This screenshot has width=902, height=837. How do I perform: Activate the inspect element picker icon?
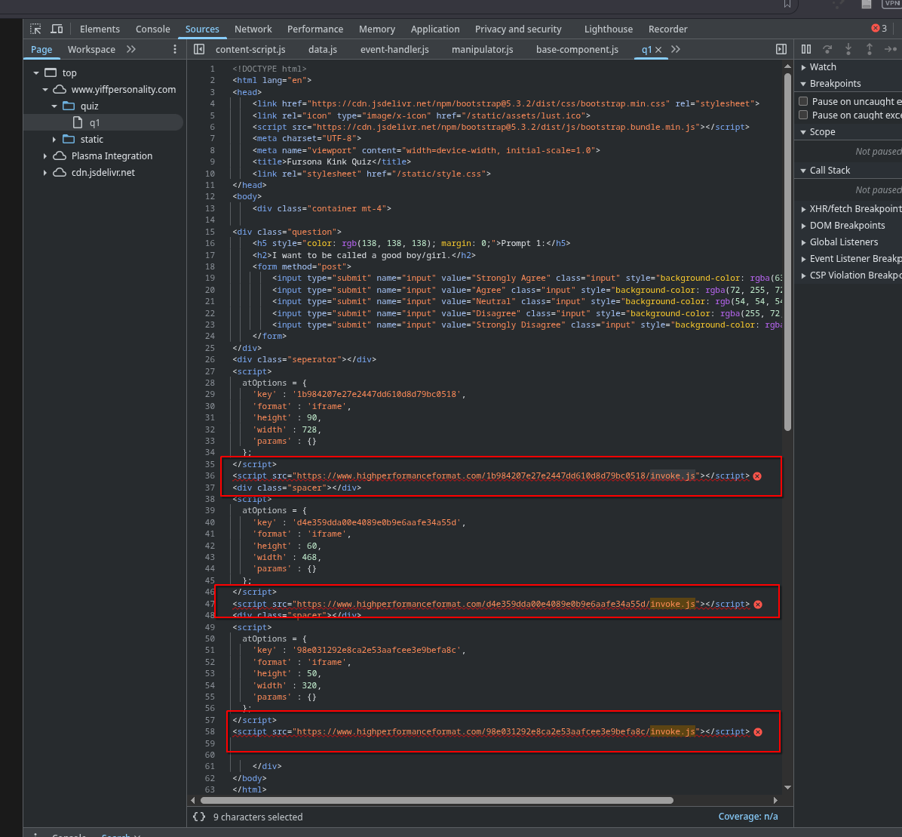click(x=35, y=29)
